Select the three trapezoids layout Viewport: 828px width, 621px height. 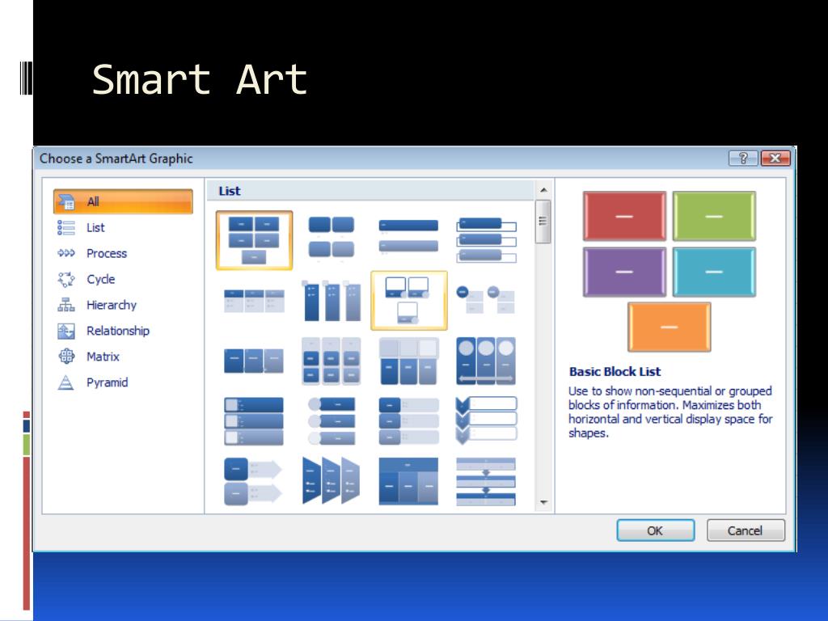pyautogui.click(x=331, y=481)
